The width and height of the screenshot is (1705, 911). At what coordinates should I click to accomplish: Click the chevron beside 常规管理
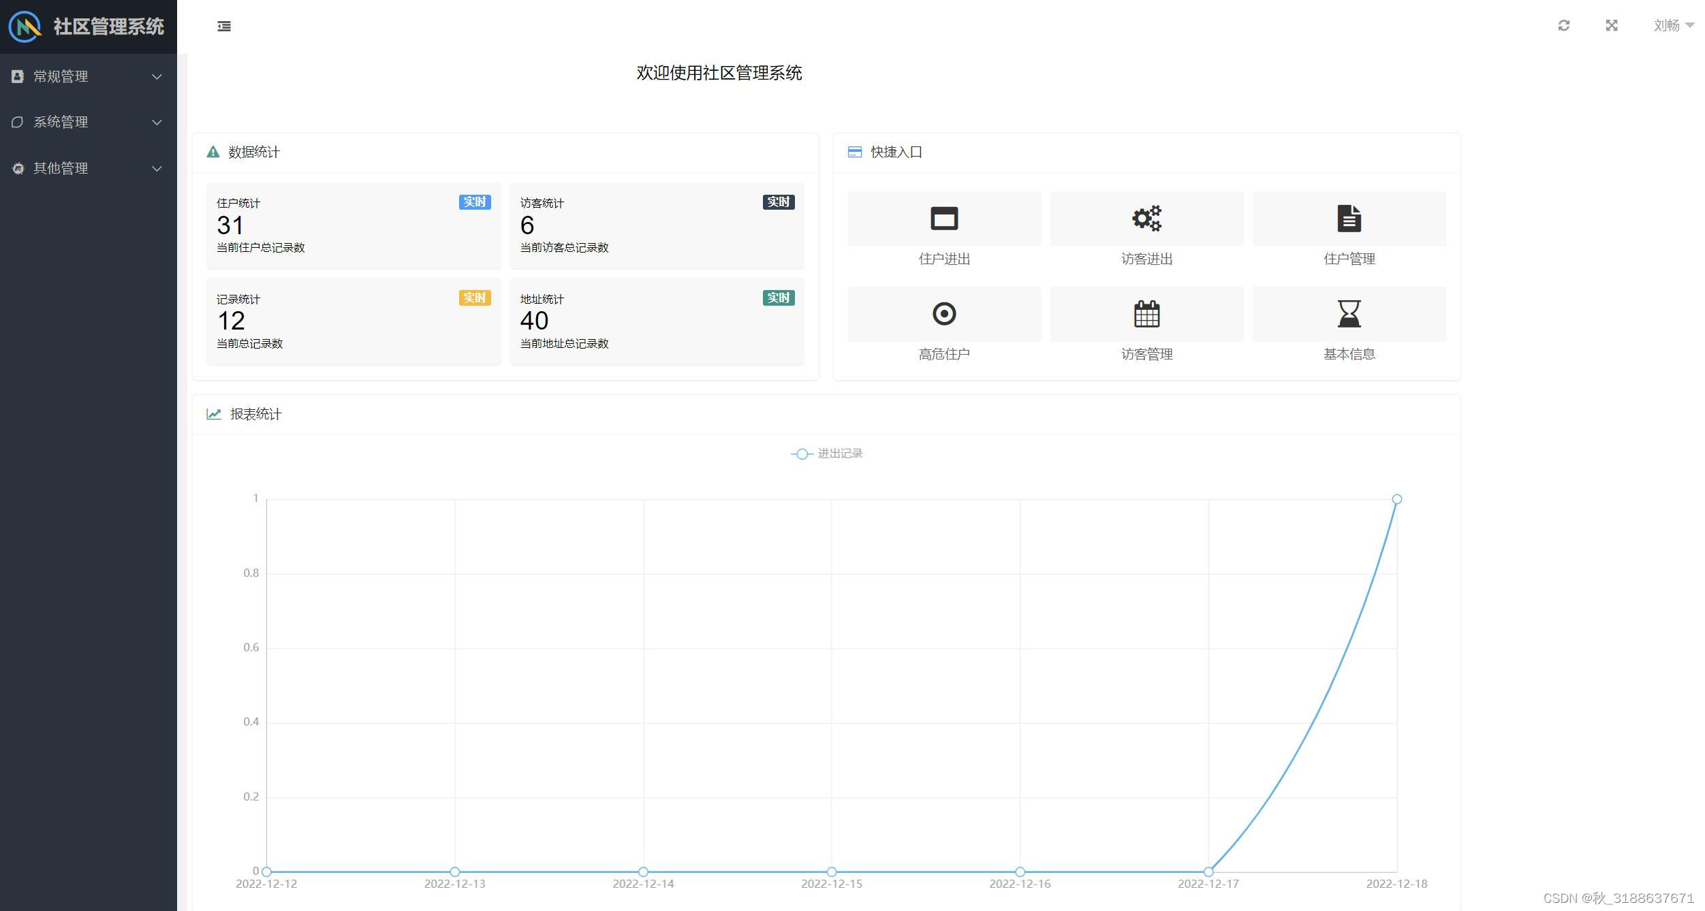coord(157,77)
